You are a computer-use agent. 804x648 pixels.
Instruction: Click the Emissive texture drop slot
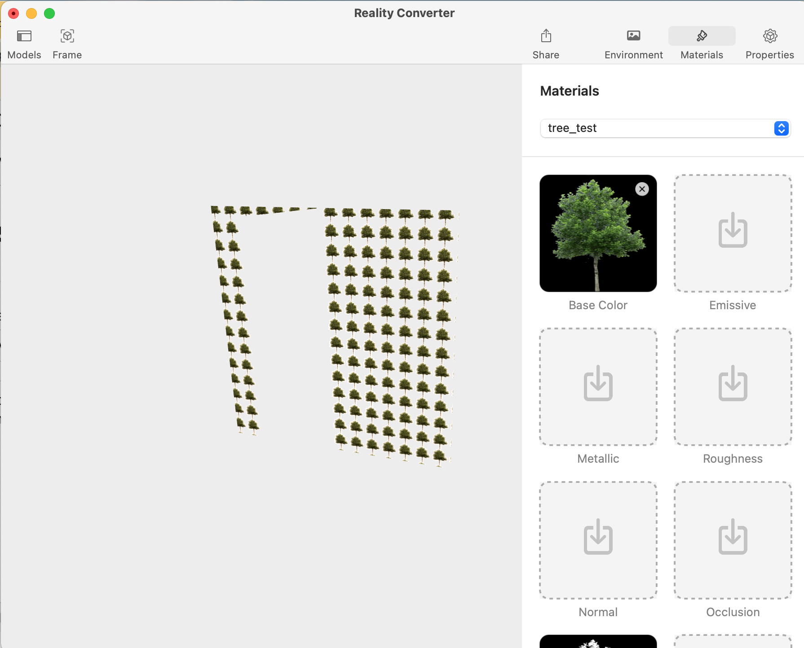tap(733, 233)
